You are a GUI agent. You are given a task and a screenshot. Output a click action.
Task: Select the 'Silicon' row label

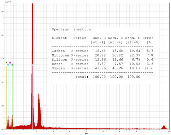tap(59, 60)
